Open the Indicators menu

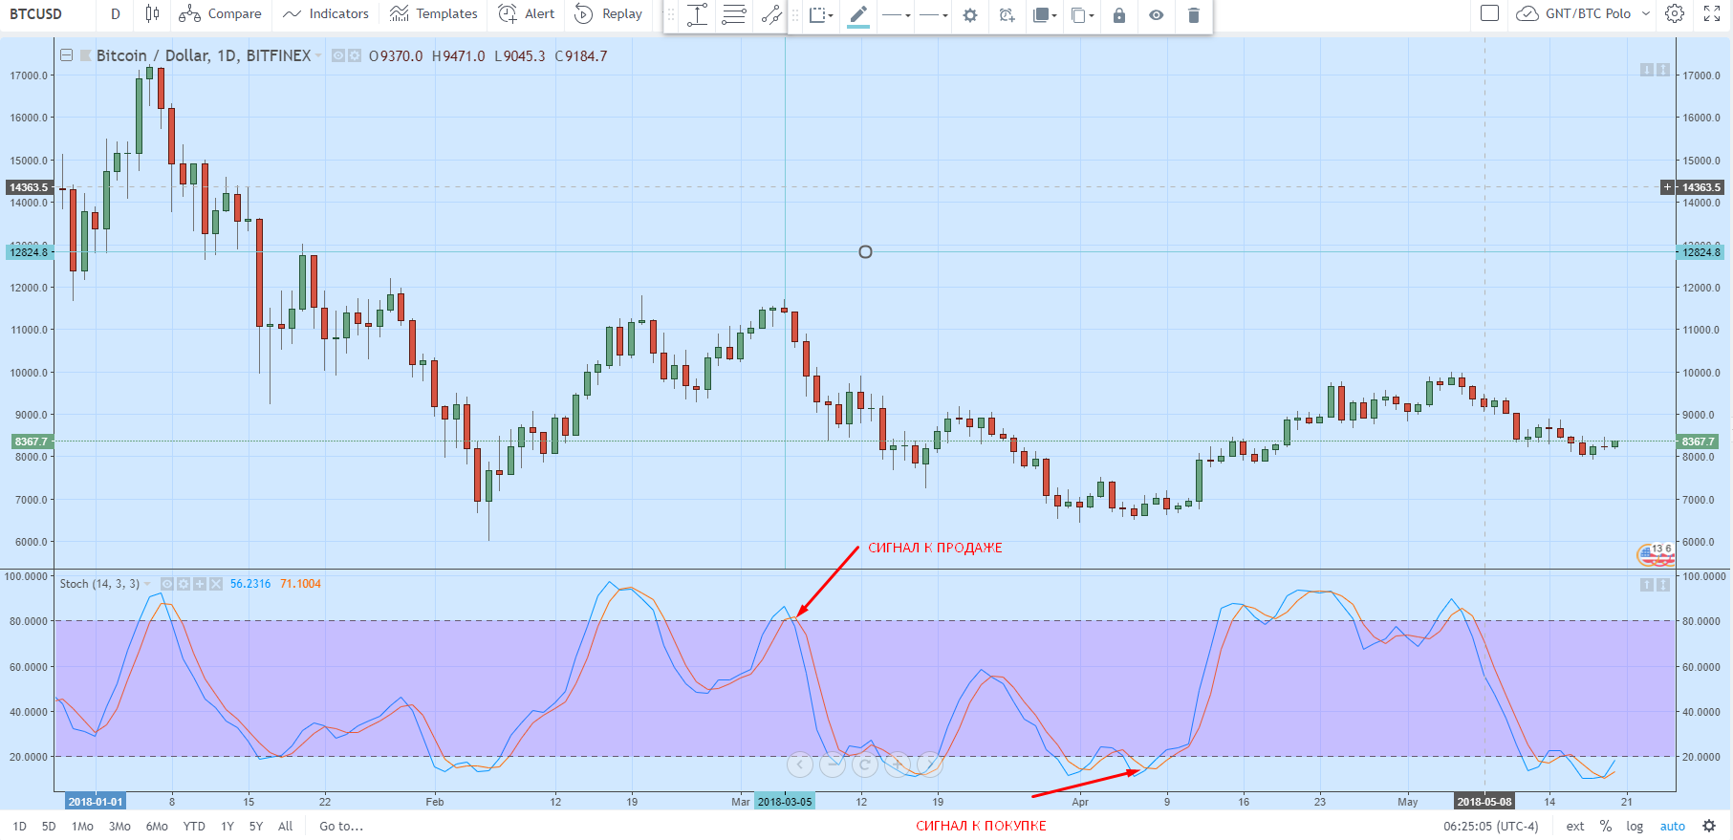[326, 13]
